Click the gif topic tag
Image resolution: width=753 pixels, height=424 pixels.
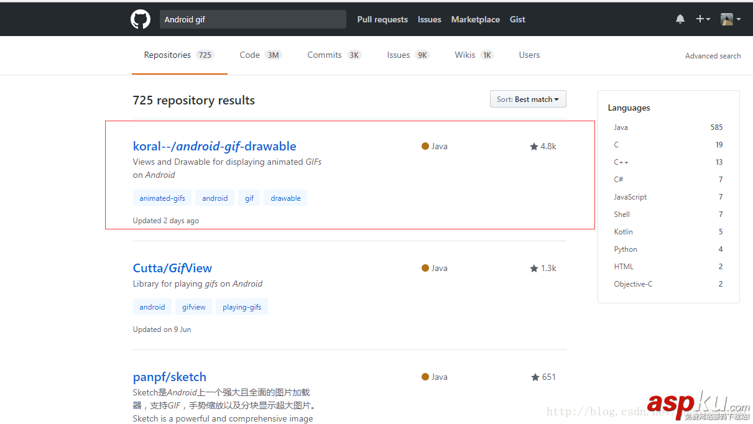coord(249,198)
